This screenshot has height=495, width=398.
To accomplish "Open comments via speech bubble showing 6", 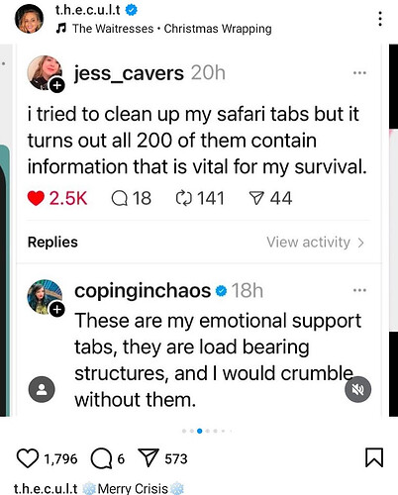I will pos(101,458).
